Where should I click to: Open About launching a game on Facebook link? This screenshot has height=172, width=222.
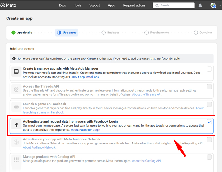coord(43,112)
